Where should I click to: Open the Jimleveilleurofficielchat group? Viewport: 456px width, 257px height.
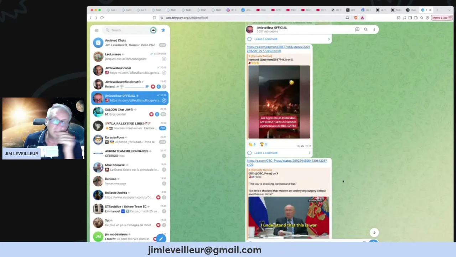(x=130, y=84)
